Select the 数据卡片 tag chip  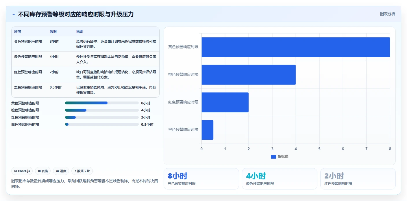[82, 171]
